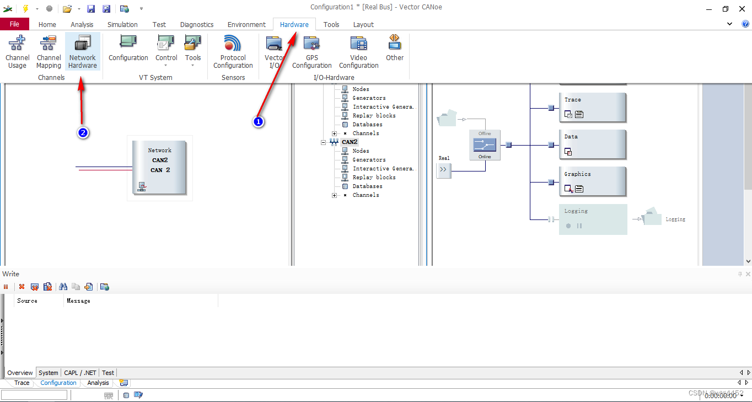Open the Tools ribbon tab
Screen dimensions: 752x402
coord(331,24)
